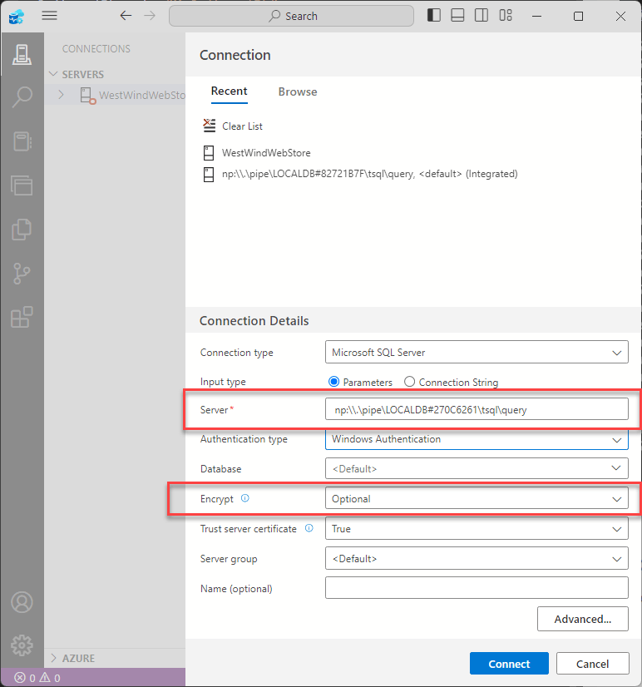Toggle the primary side bar layout icon
Viewport: 642px width, 687px height.
point(434,15)
